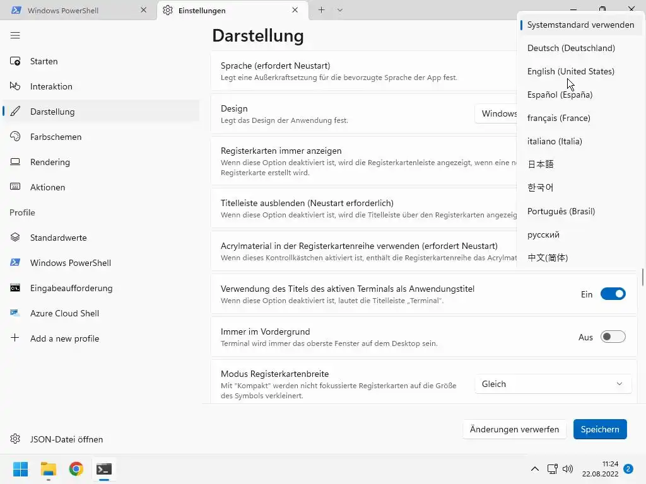Screen dimensions: 646x484
Task: Click the Starten sidebar icon
Action: click(x=15, y=61)
